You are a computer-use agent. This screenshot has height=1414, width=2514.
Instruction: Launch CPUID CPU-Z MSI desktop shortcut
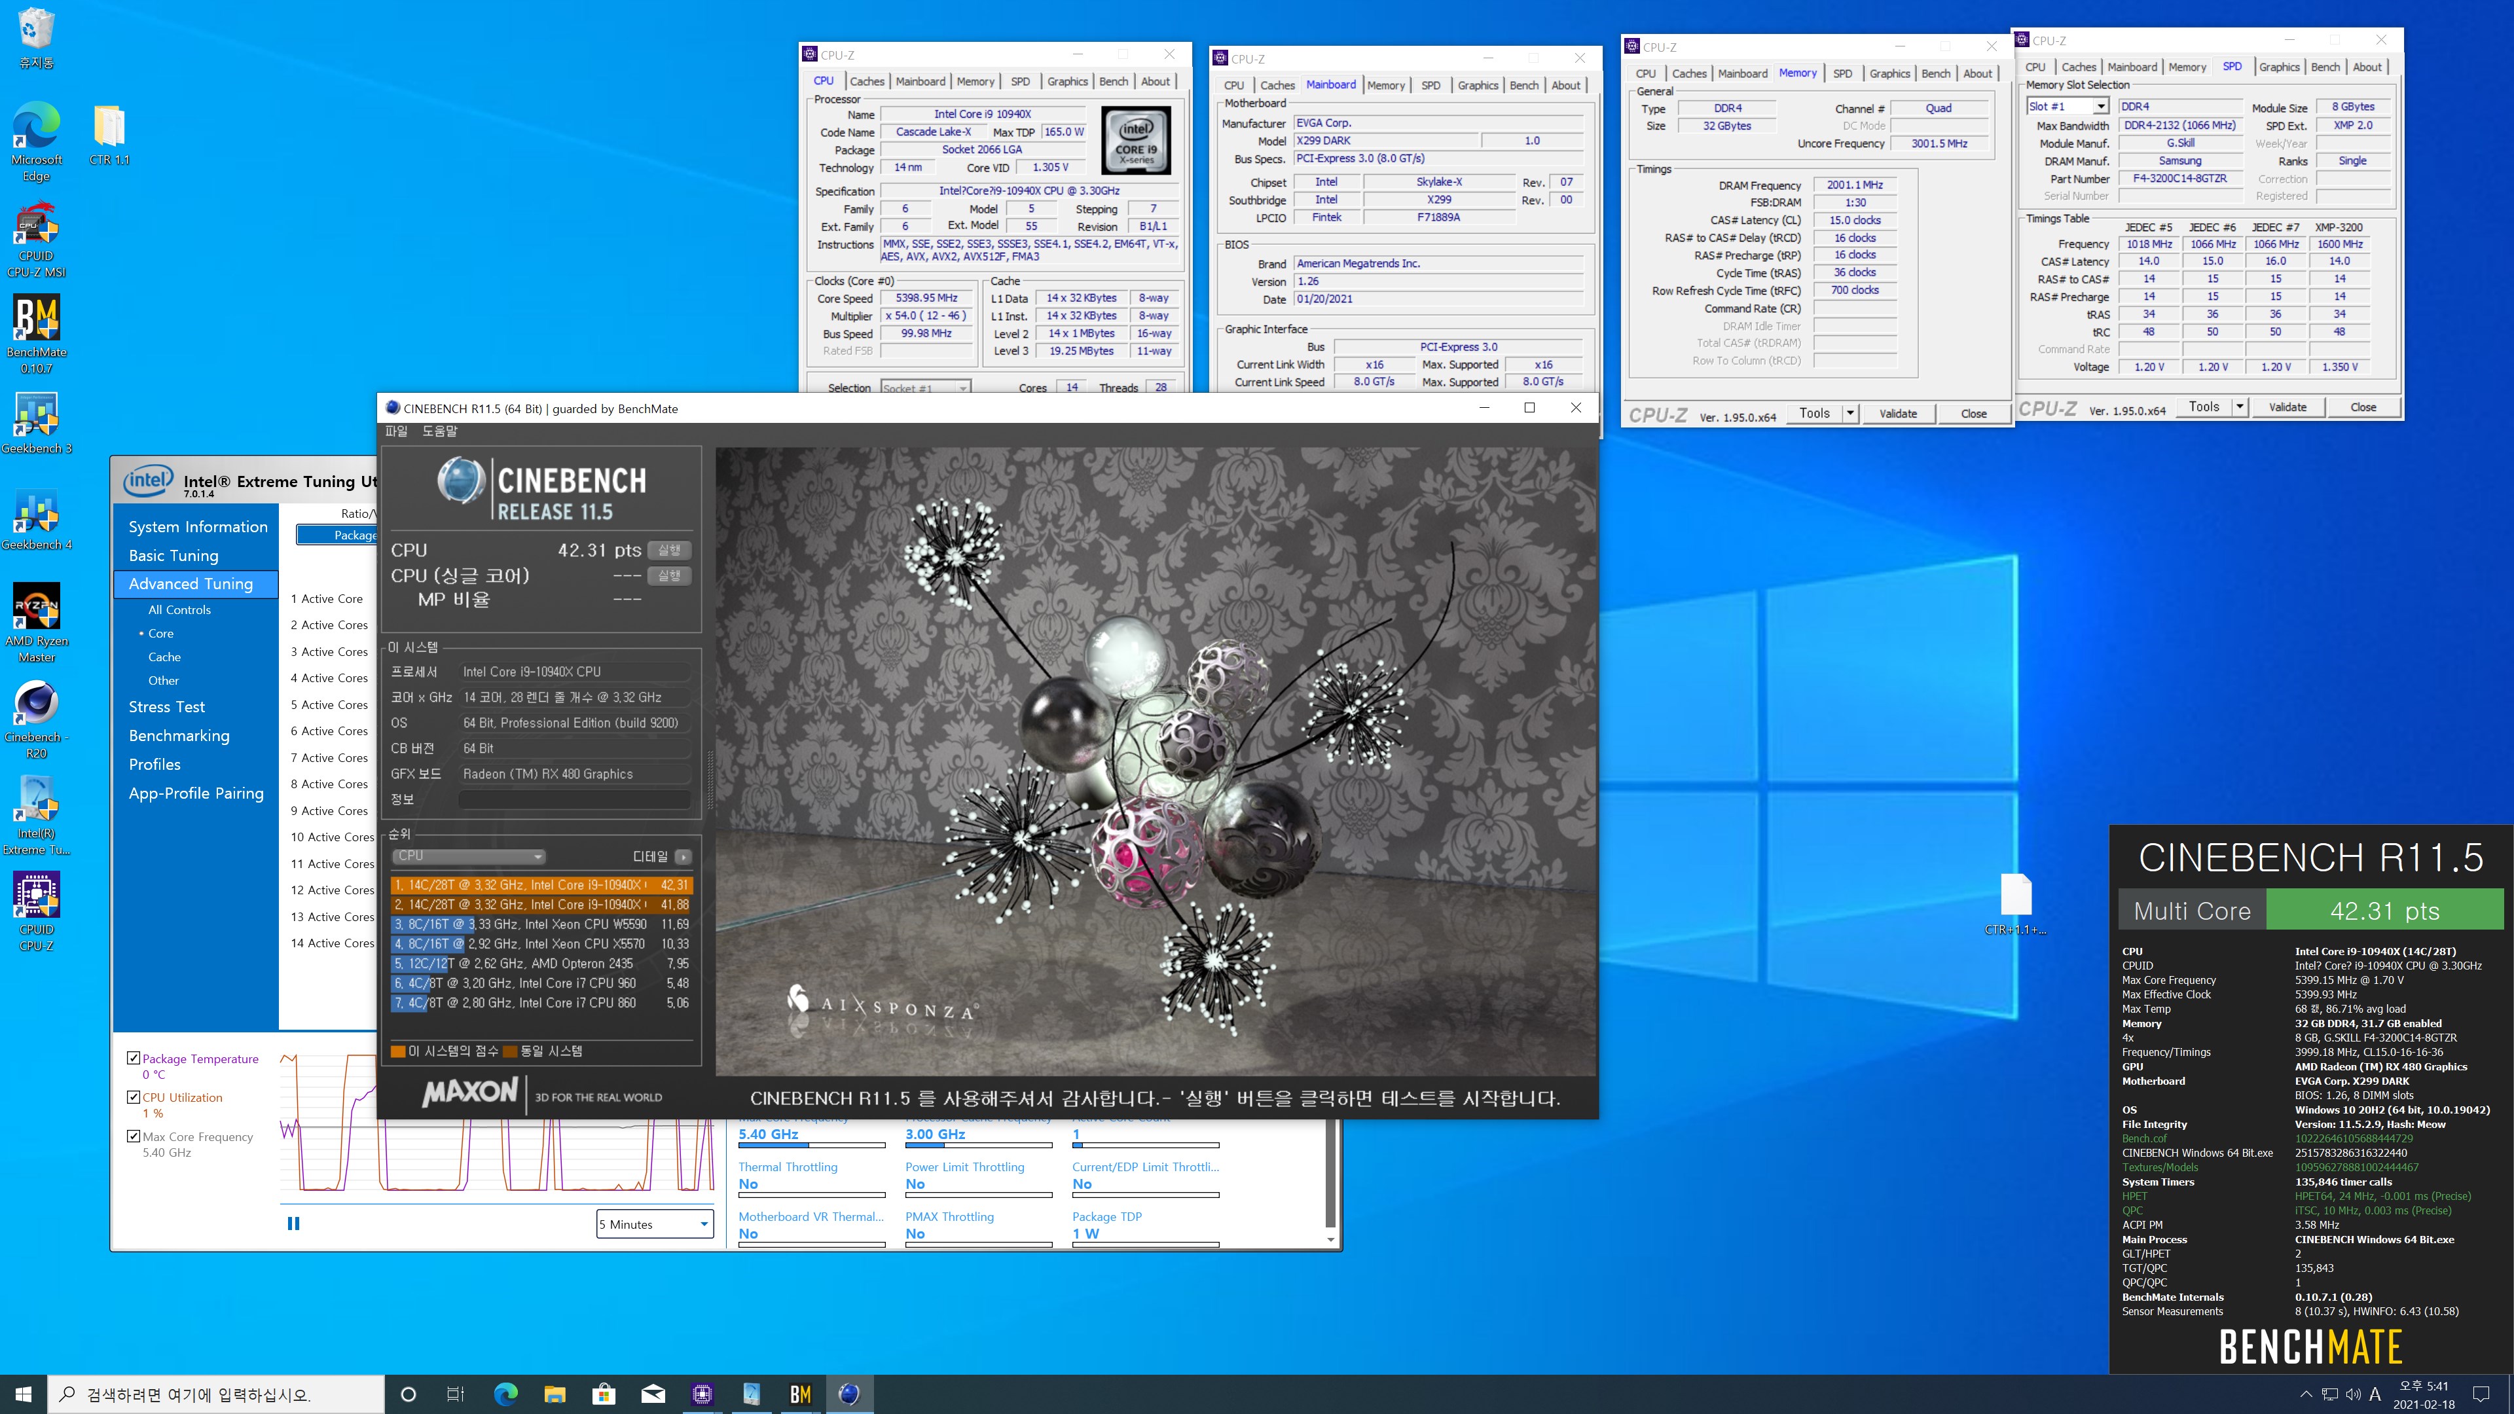(x=36, y=240)
